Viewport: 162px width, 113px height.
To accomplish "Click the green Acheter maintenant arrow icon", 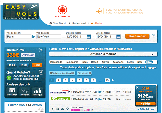I will [9, 78].
